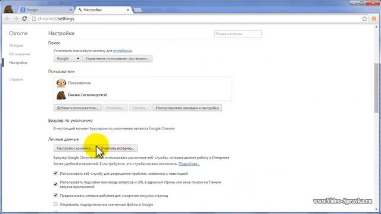This screenshot has width=381, height=214.
Task: Click the scrollbar down arrow
Action: pyautogui.click(x=376, y=209)
